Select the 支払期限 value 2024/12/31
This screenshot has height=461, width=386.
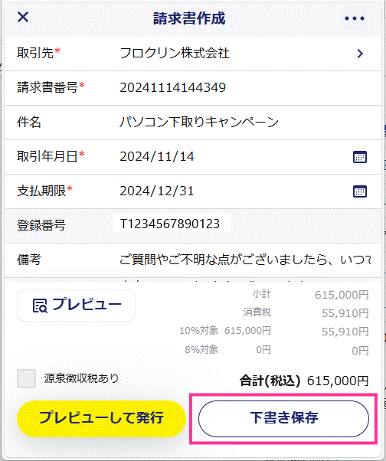pos(157,191)
